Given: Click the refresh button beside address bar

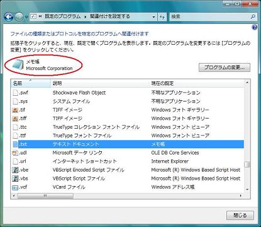Looking at the screenshot, I should click(x=162, y=17).
